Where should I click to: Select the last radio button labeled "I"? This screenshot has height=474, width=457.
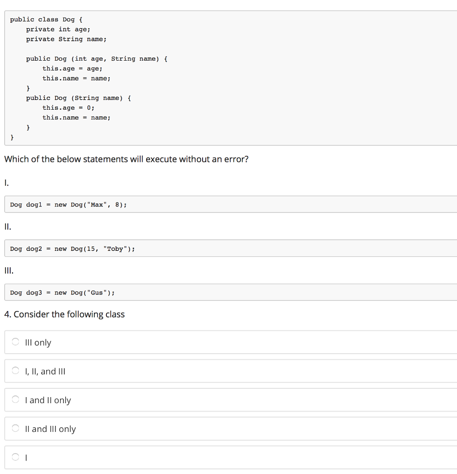pyautogui.click(x=16, y=457)
